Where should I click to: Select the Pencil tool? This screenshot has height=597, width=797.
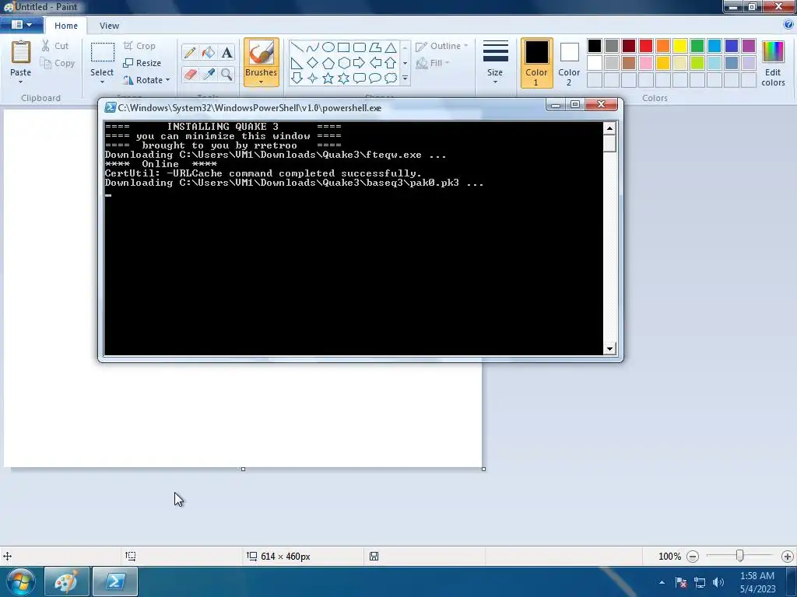click(x=190, y=52)
